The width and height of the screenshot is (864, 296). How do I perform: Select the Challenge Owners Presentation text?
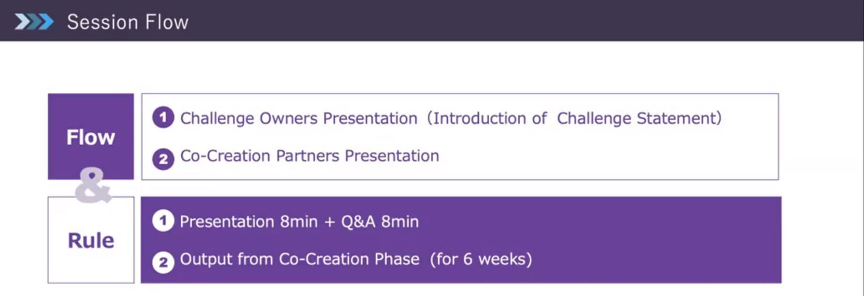[x=299, y=118]
